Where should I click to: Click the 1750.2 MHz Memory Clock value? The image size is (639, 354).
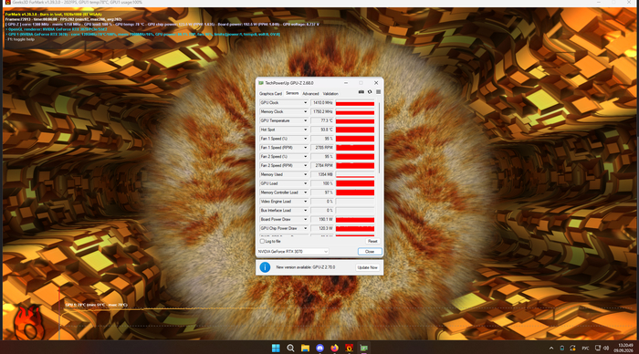[x=322, y=111]
